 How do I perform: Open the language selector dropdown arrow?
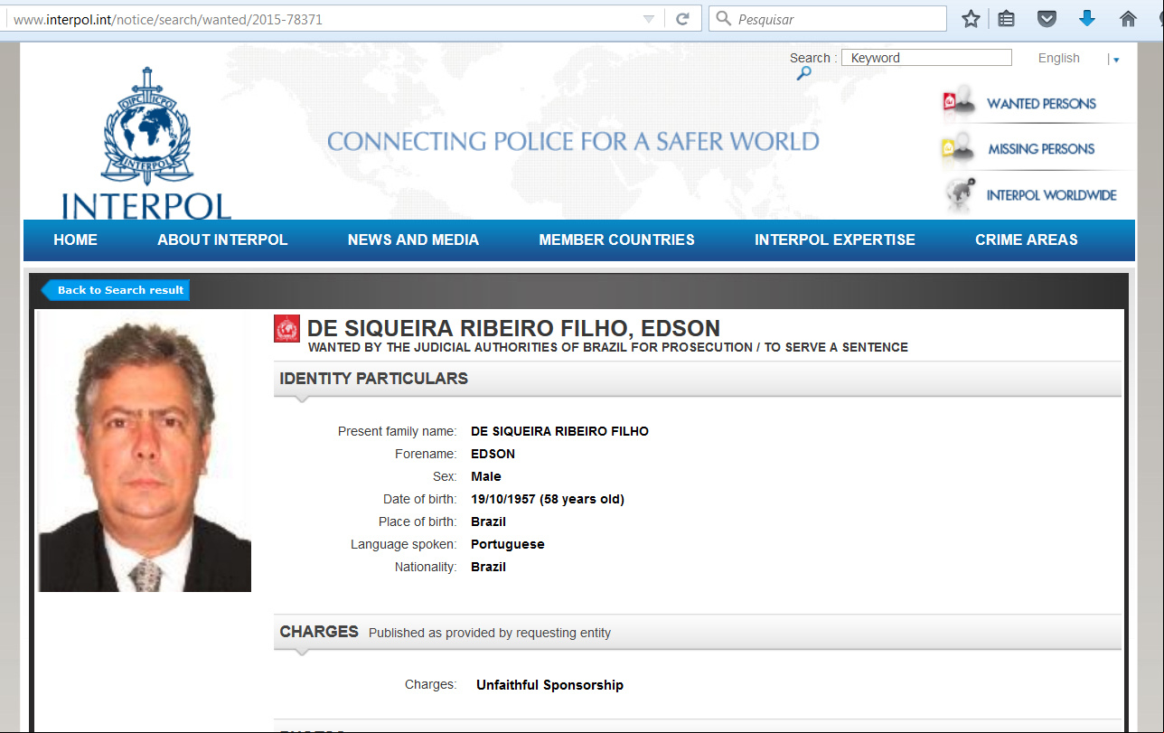click(1117, 60)
